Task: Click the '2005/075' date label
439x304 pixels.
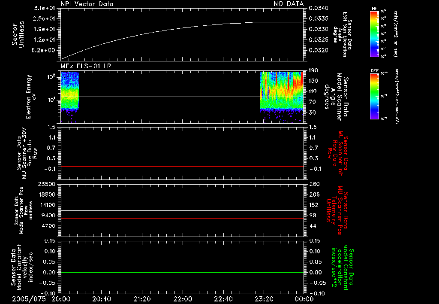Action: (x=29, y=299)
